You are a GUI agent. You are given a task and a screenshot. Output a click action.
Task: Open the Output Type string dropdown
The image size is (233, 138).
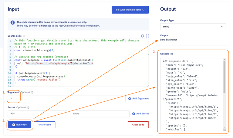click(193, 27)
